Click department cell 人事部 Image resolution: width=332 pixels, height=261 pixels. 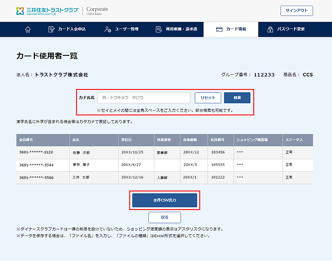(162, 178)
